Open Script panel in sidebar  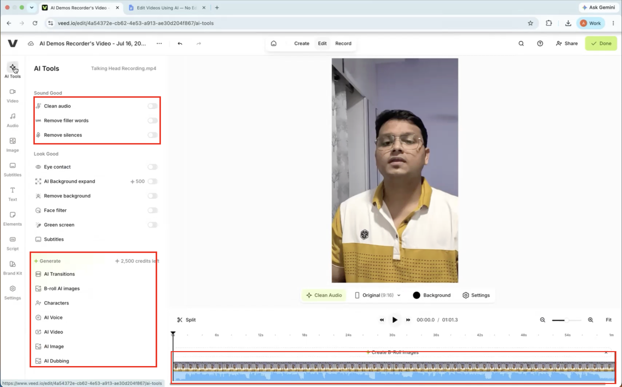12,244
